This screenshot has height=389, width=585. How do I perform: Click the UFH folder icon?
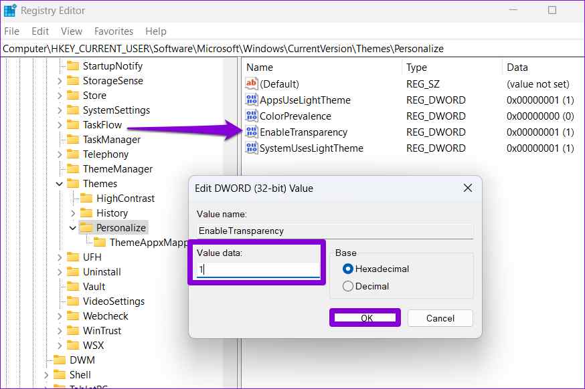tap(73, 257)
